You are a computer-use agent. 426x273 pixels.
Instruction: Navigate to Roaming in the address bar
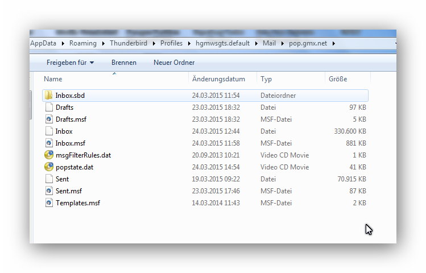click(x=83, y=43)
